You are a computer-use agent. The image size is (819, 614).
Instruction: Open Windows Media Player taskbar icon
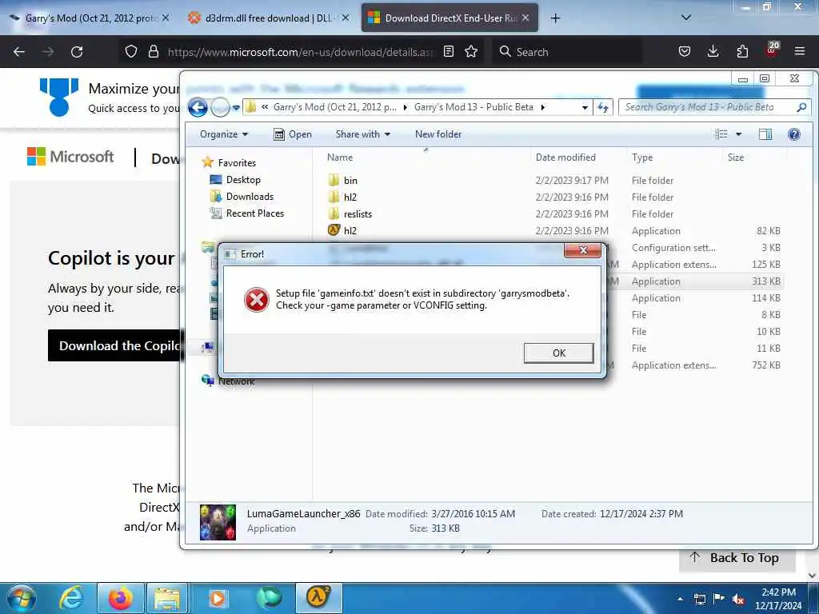click(218, 598)
